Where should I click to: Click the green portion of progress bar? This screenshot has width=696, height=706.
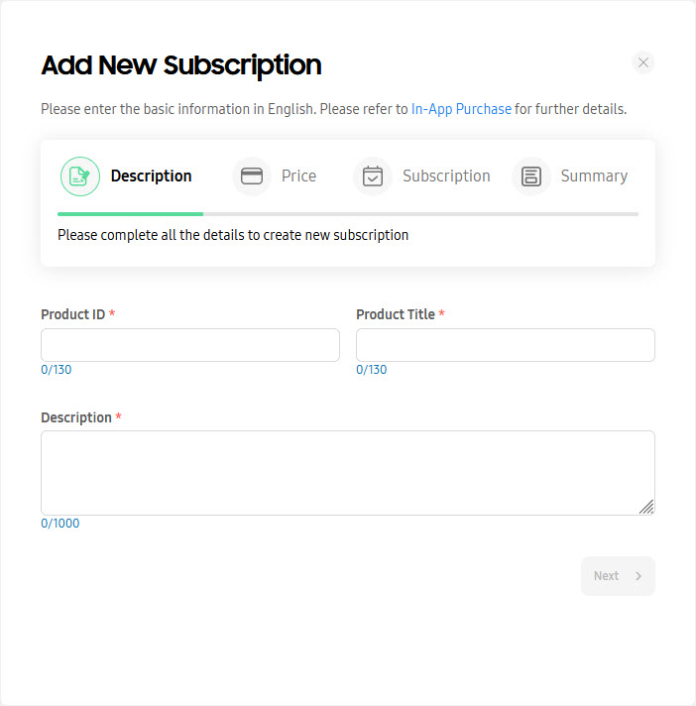point(130,214)
